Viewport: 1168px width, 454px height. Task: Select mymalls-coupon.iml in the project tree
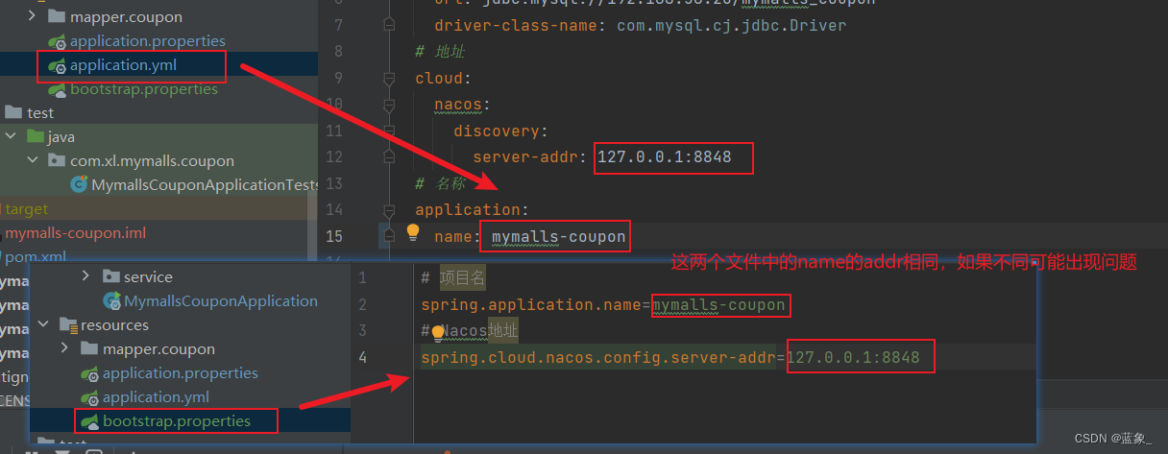[x=76, y=232]
